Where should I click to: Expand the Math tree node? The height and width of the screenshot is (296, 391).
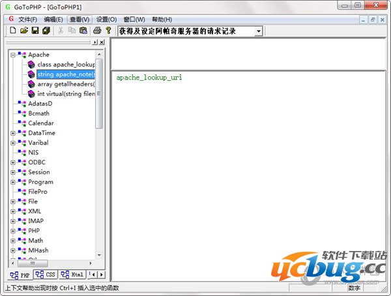[13, 241]
